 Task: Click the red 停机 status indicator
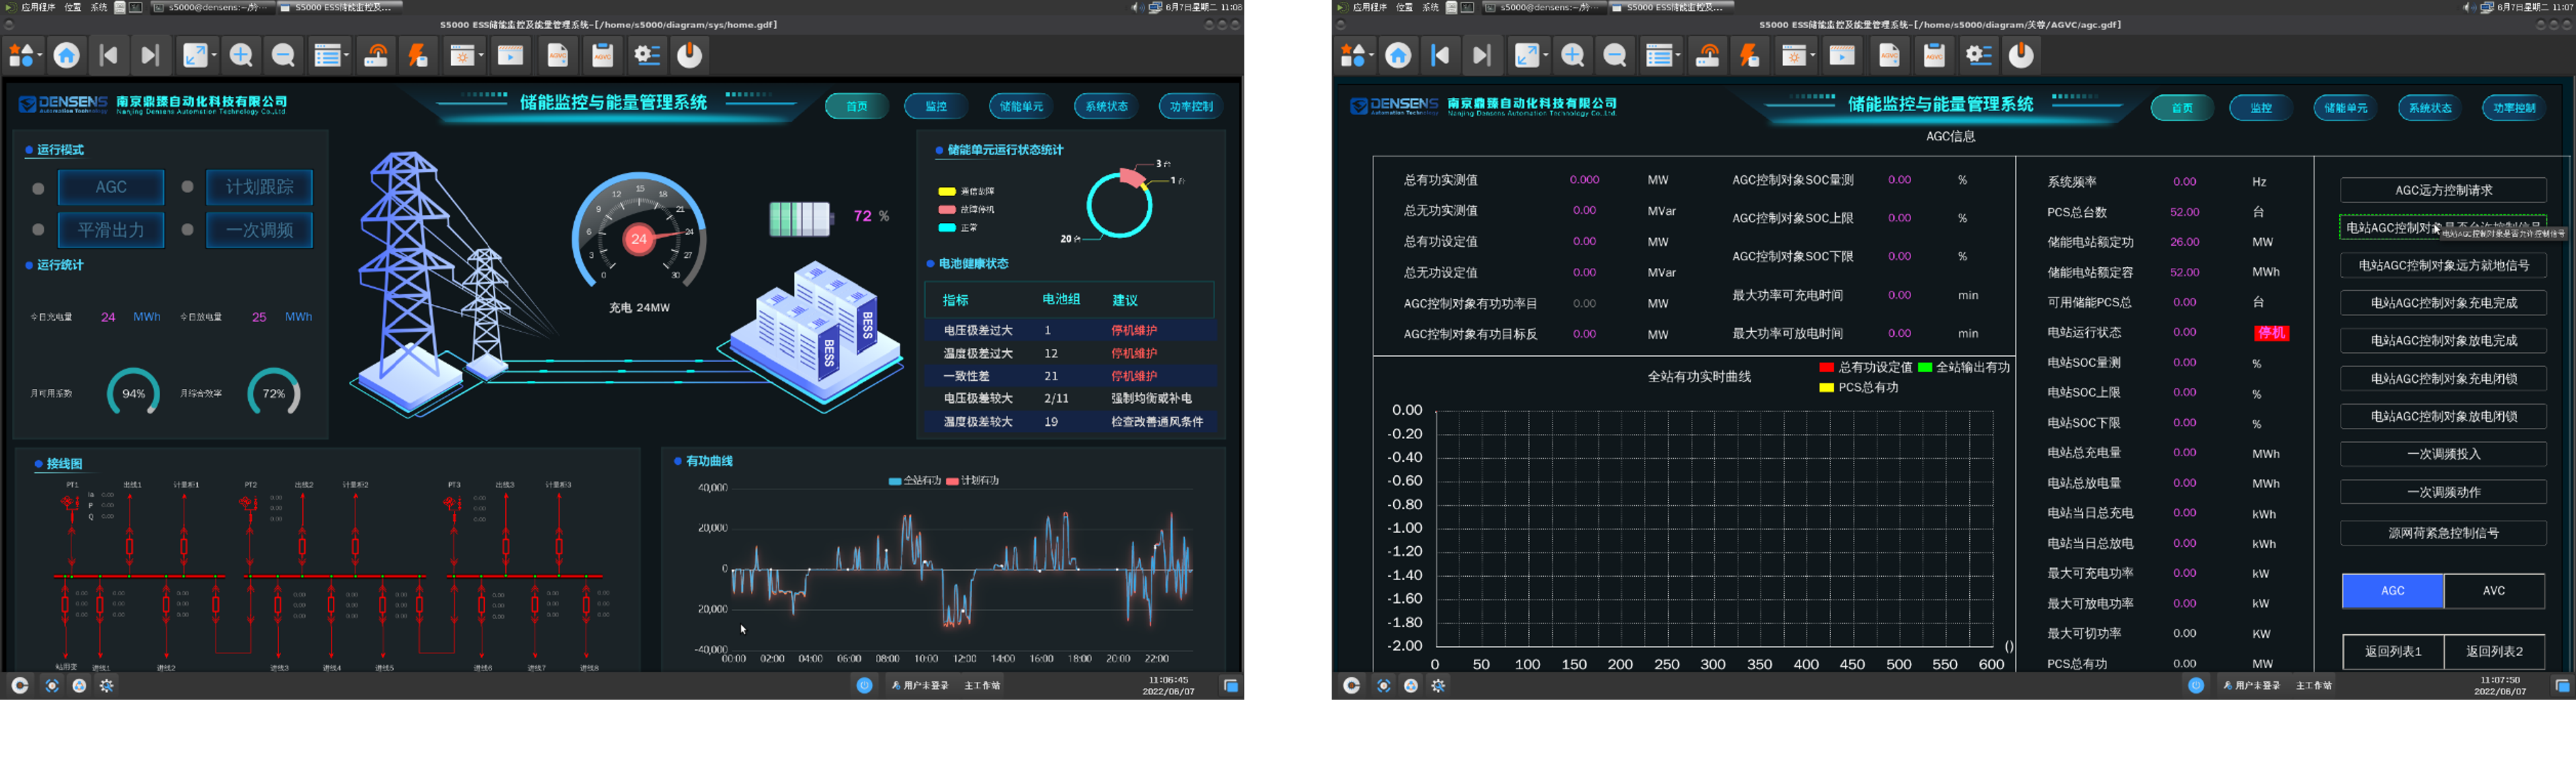2271,333
